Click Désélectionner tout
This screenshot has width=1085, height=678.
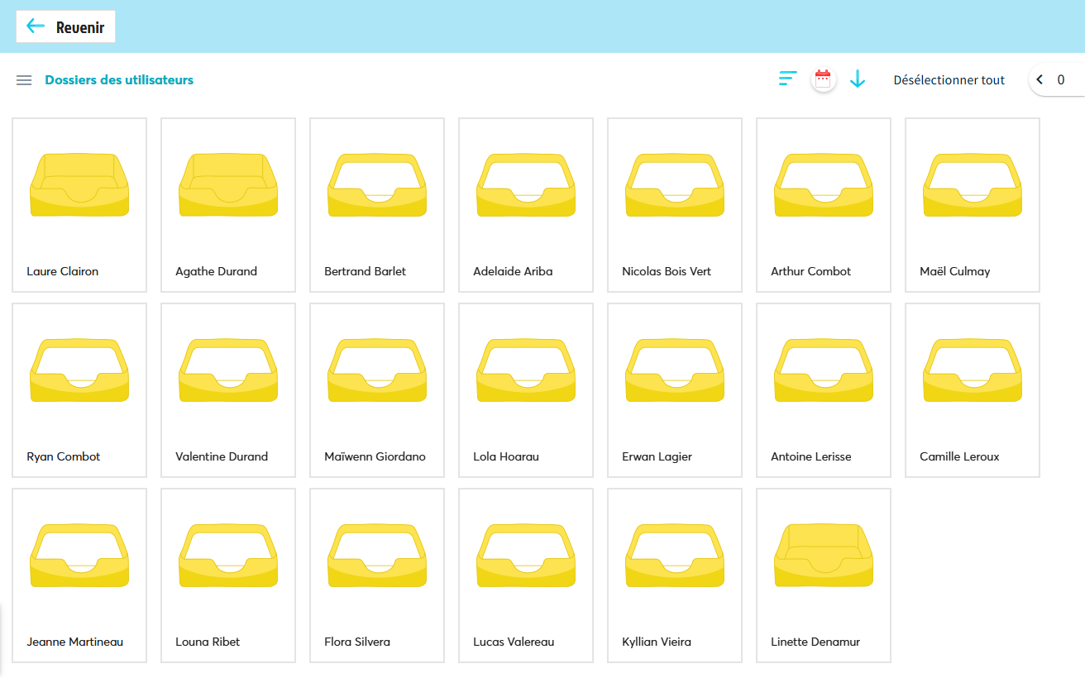[x=949, y=80]
